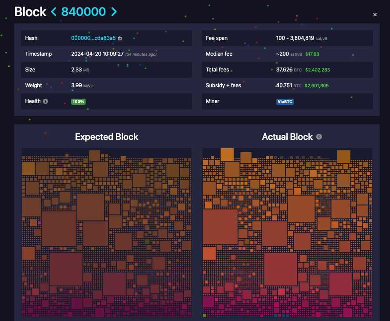The image size is (390, 321).
Task: Open the ViaBTC miner badge
Action: (285, 101)
